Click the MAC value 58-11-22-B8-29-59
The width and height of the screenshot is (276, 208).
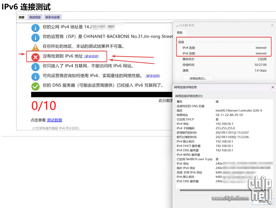[x=229, y=115]
